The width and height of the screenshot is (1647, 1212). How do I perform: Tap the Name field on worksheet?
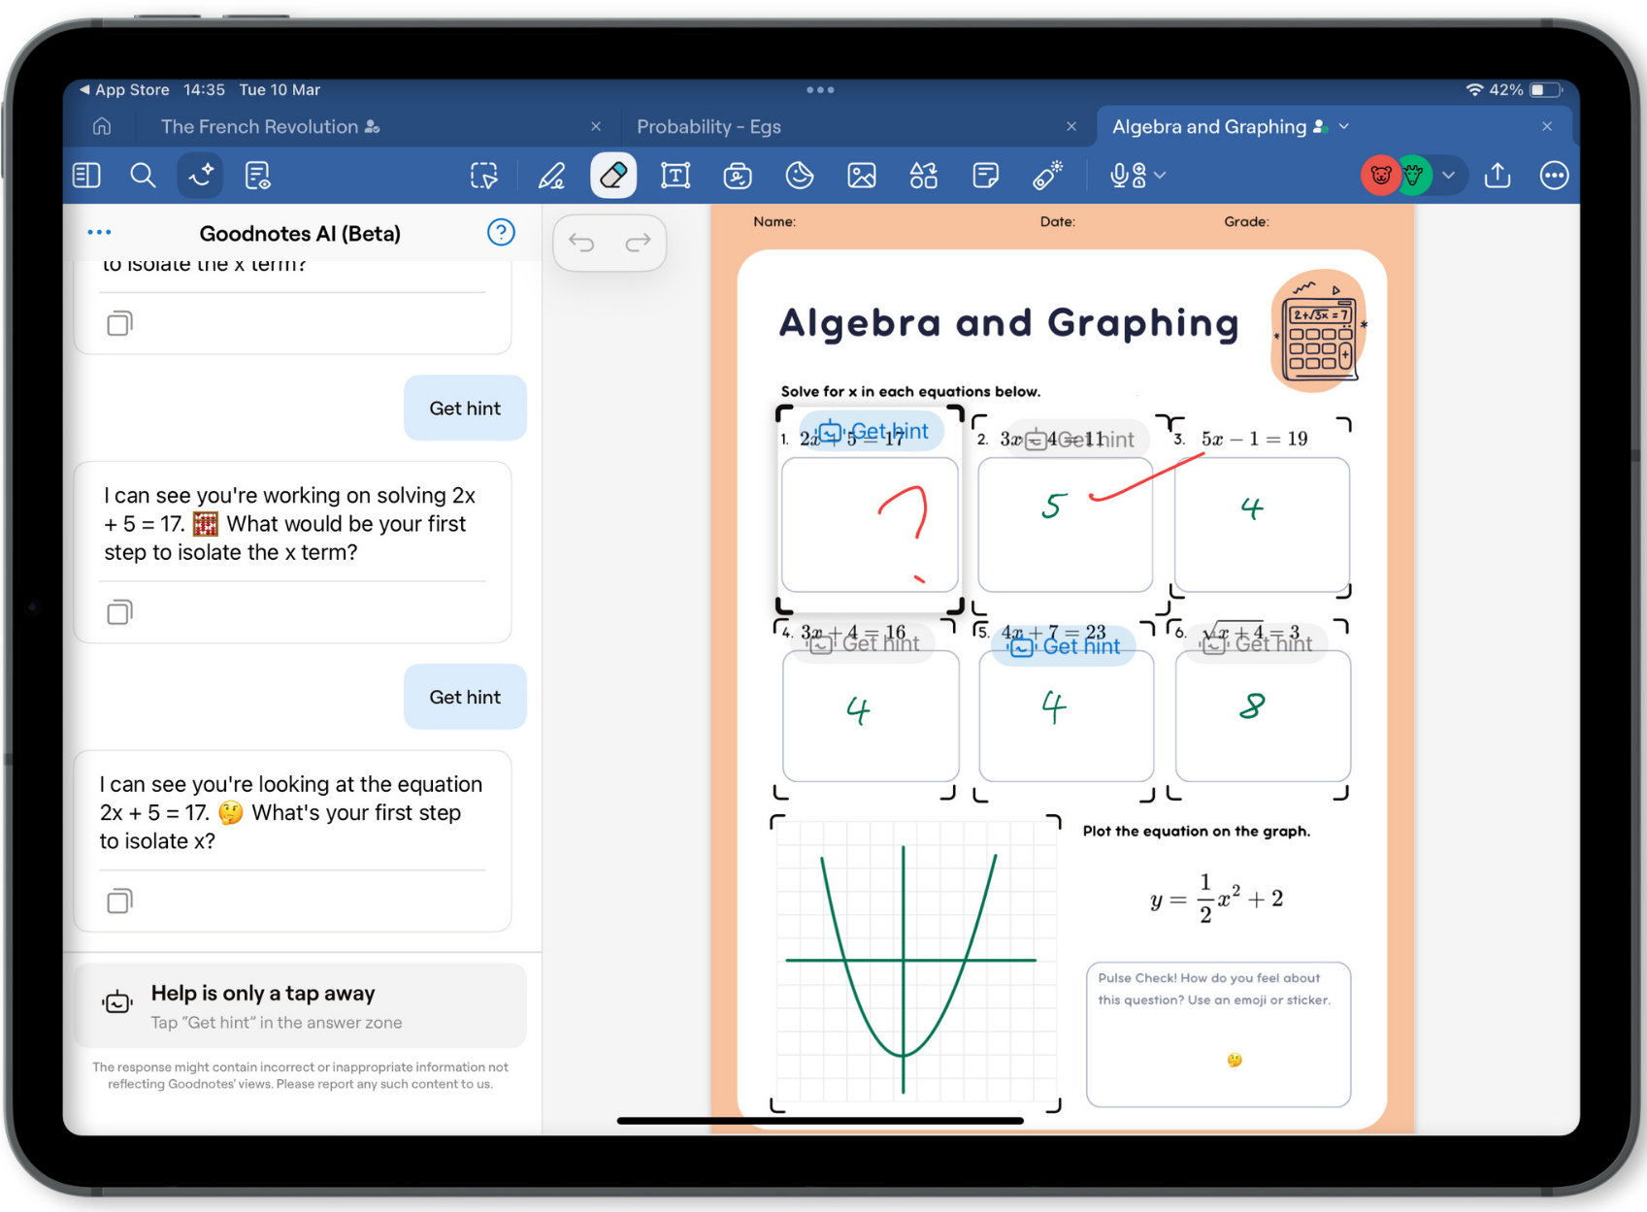click(x=774, y=222)
